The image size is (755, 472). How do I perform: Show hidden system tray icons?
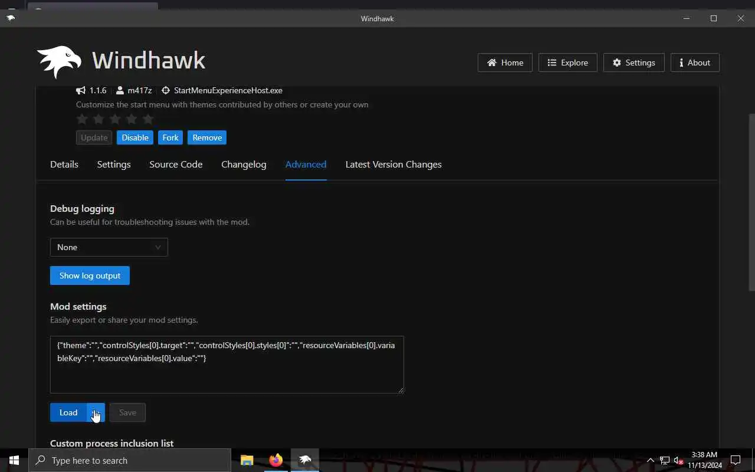tap(650, 460)
